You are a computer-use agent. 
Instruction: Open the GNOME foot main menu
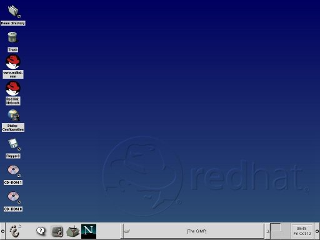15,231
